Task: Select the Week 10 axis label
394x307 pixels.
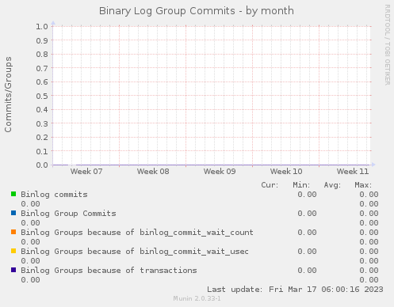Action: coord(286,172)
